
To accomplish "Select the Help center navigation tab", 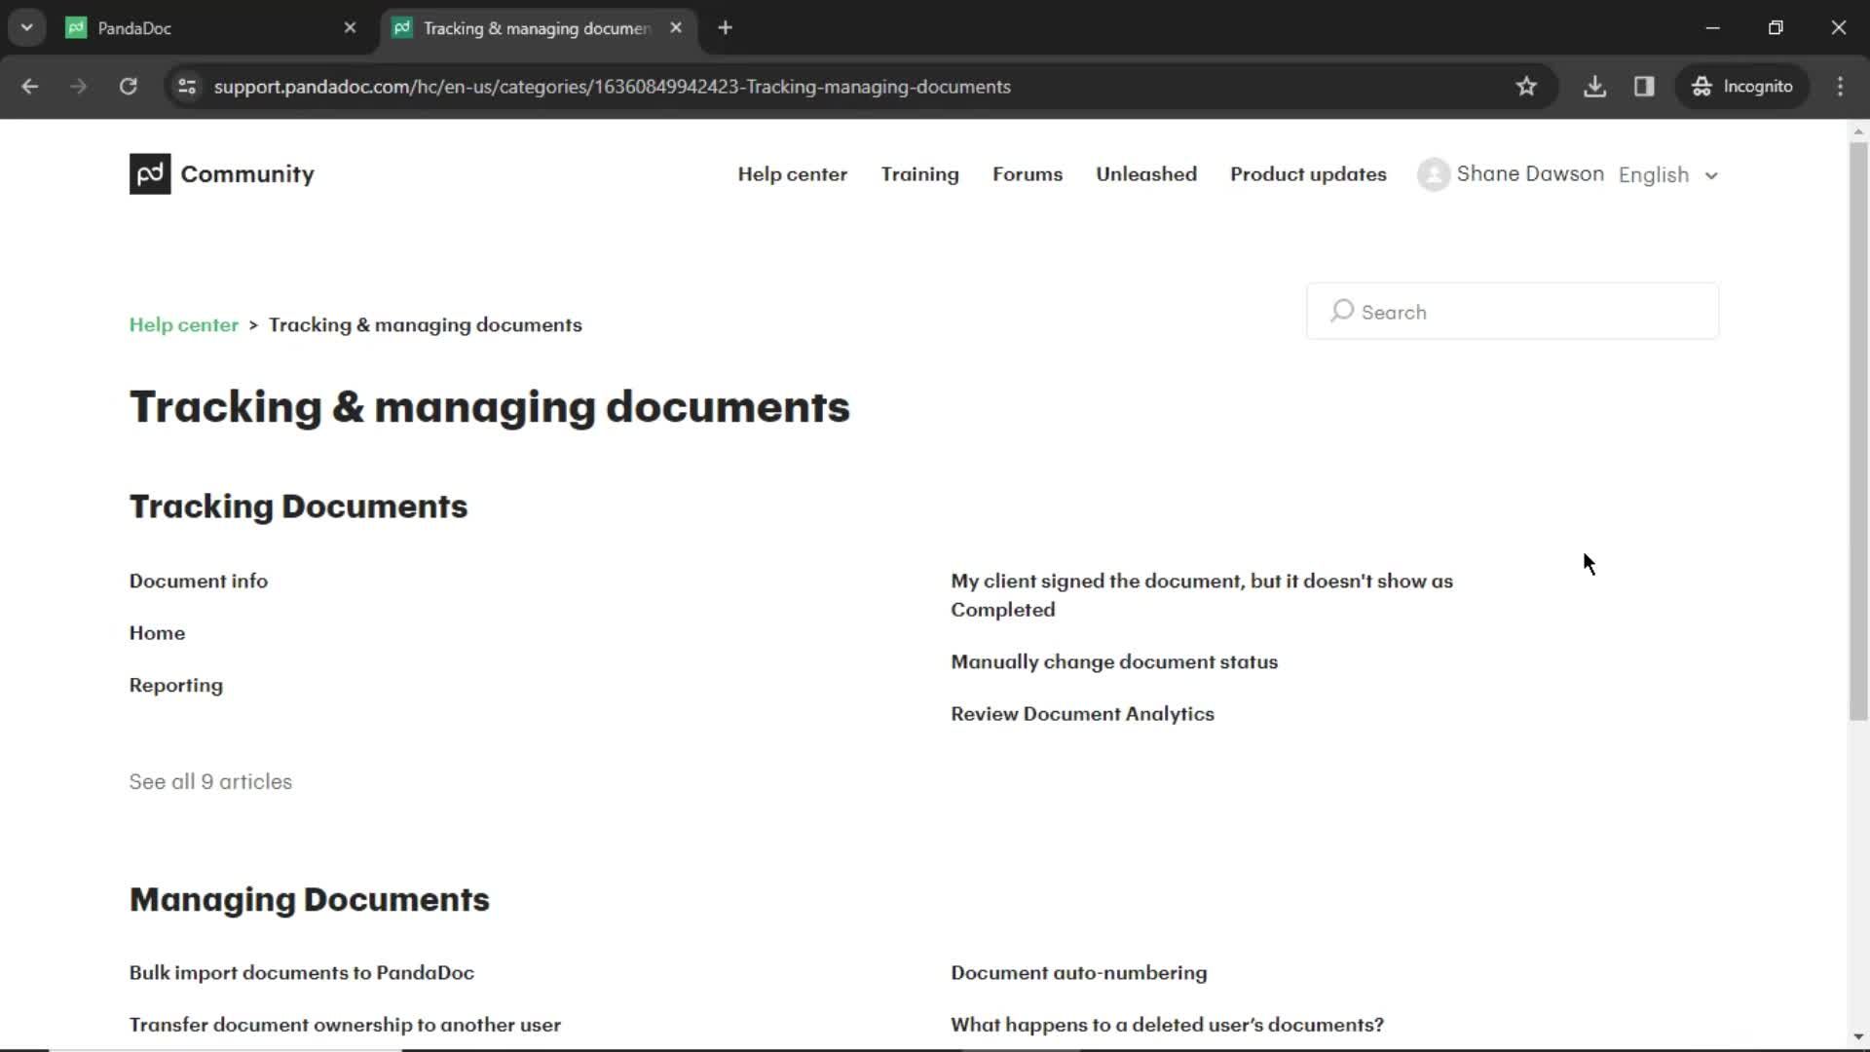I will tap(793, 173).
